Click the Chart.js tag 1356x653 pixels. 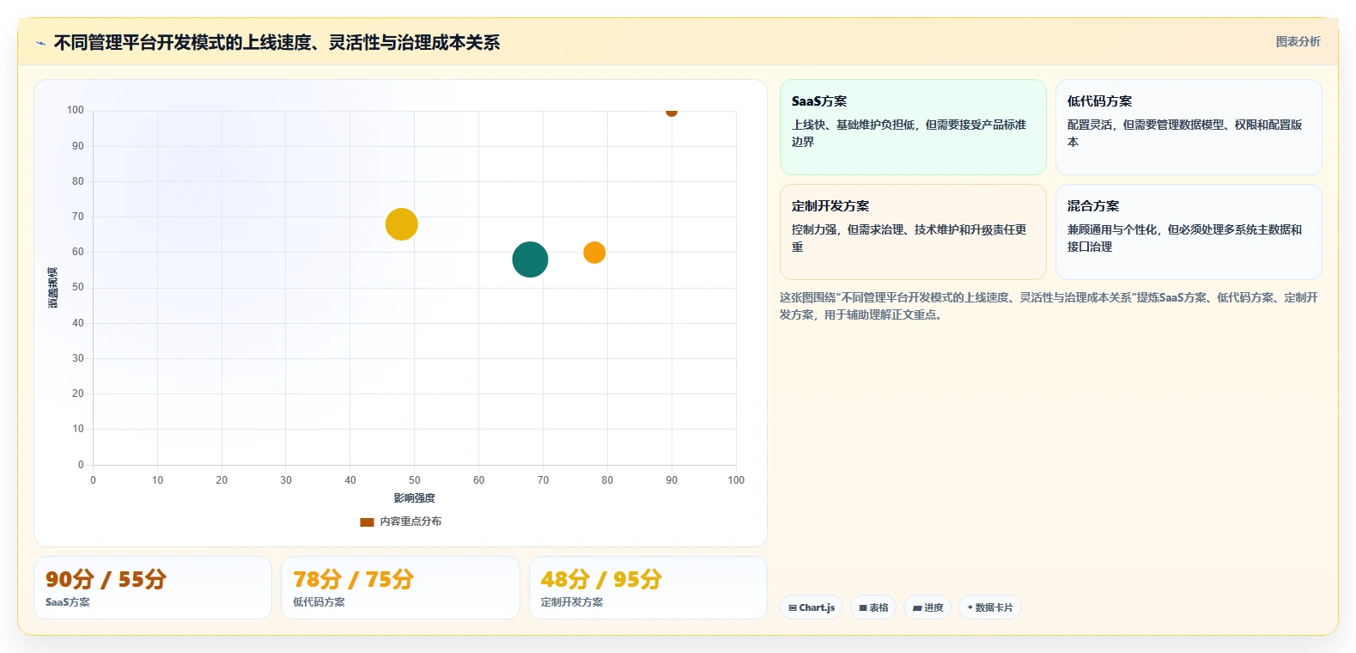coord(812,607)
